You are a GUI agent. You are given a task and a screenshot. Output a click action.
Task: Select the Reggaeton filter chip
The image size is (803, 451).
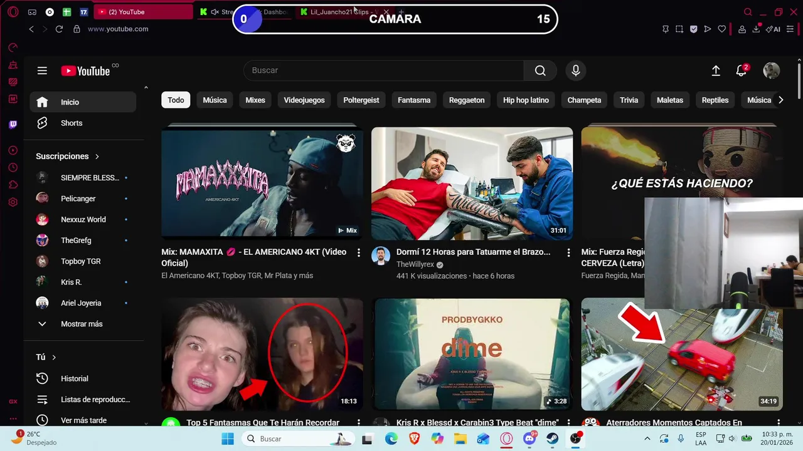pyautogui.click(x=467, y=100)
